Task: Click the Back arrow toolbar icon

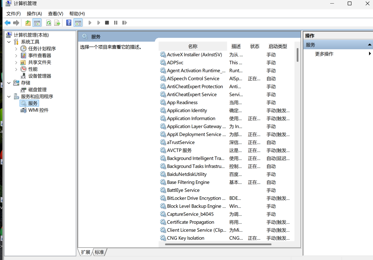Action: point(8,23)
